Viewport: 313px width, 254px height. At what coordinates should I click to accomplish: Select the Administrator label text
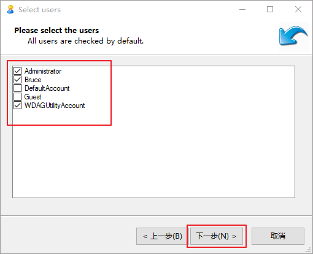click(43, 71)
